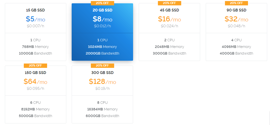Click the 2000GB Bandwidth spec line
Viewport: 270px width, 125px height.
click(102, 53)
